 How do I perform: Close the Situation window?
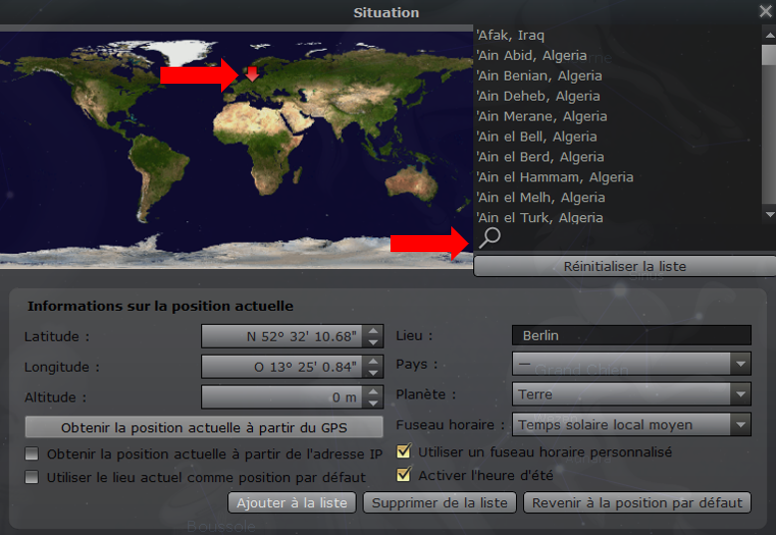click(766, 11)
